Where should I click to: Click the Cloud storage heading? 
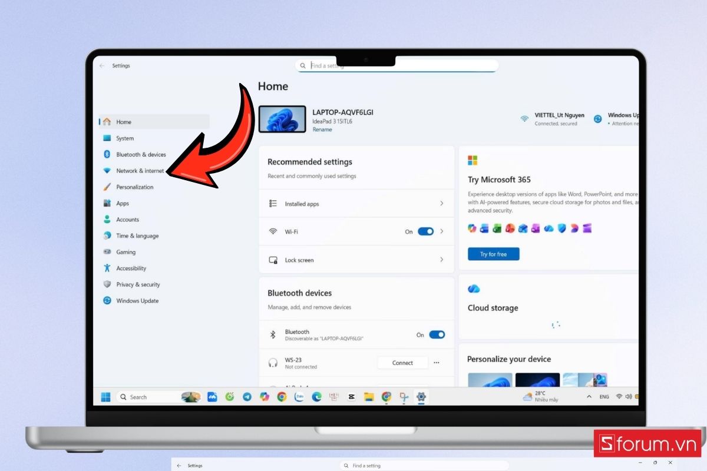(493, 308)
